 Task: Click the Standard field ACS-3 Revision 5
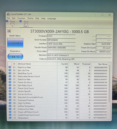click(x=79, y=55)
